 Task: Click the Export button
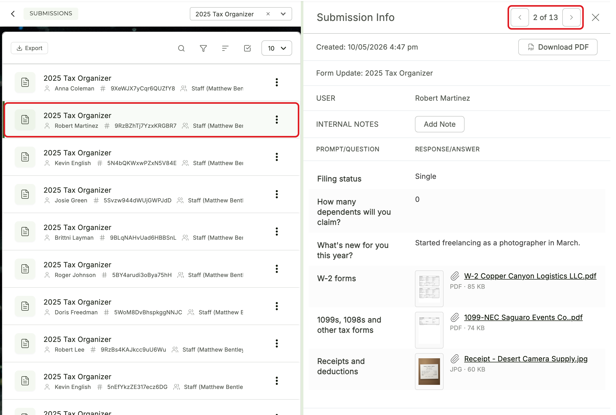click(29, 48)
